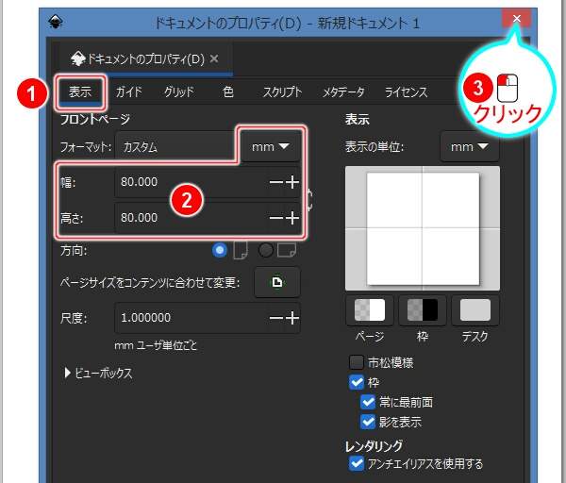Image resolution: width=566 pixels, height=483 pixels.
Task: Increase the 尺度 value with plus
Action: pyautogui.click(x=292, y=318)
